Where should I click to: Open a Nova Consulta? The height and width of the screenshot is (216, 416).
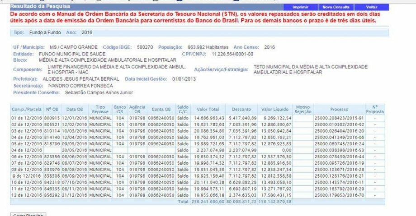pyautogui.click(x=336, y=7)
